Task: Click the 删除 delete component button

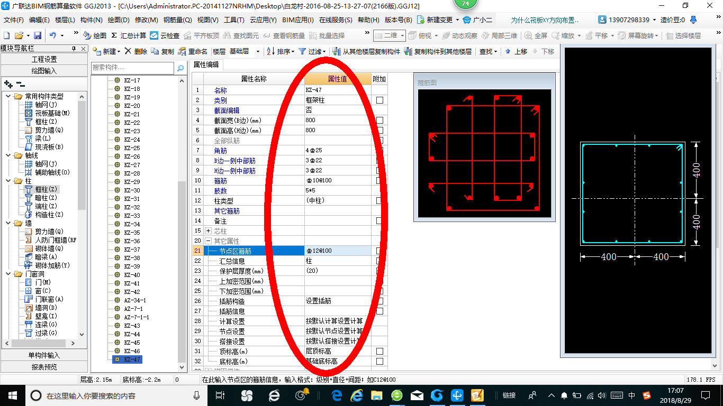Action: point(137,51)
